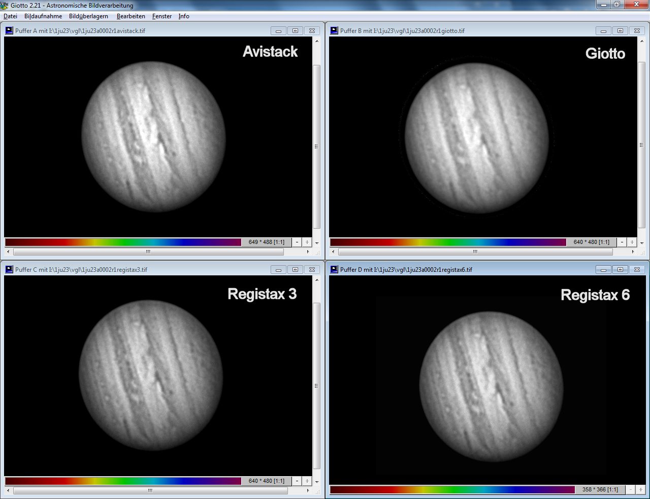Click the Avistack Jupiter image

point(153,137)
